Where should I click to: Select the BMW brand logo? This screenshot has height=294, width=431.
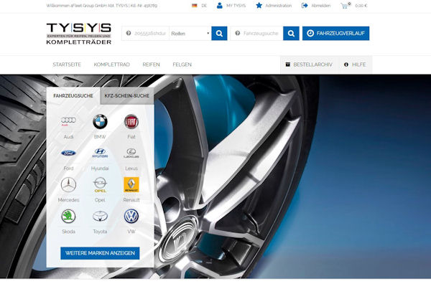coord(100,122)
